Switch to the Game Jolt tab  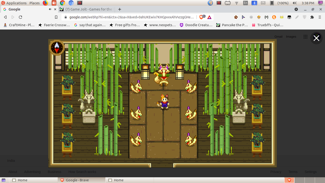(x=86, y=9)
